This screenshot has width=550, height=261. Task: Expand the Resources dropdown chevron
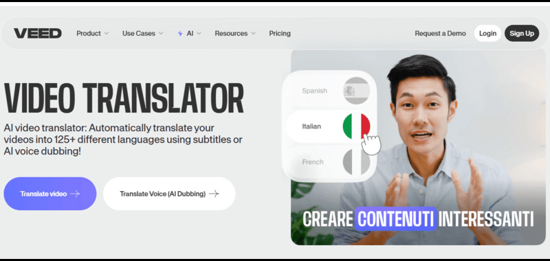click(253, 34)
